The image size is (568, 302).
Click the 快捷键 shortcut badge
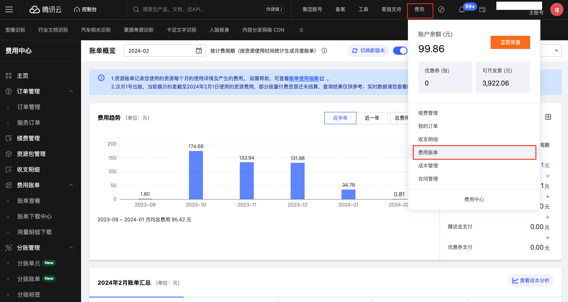point(274,9)
